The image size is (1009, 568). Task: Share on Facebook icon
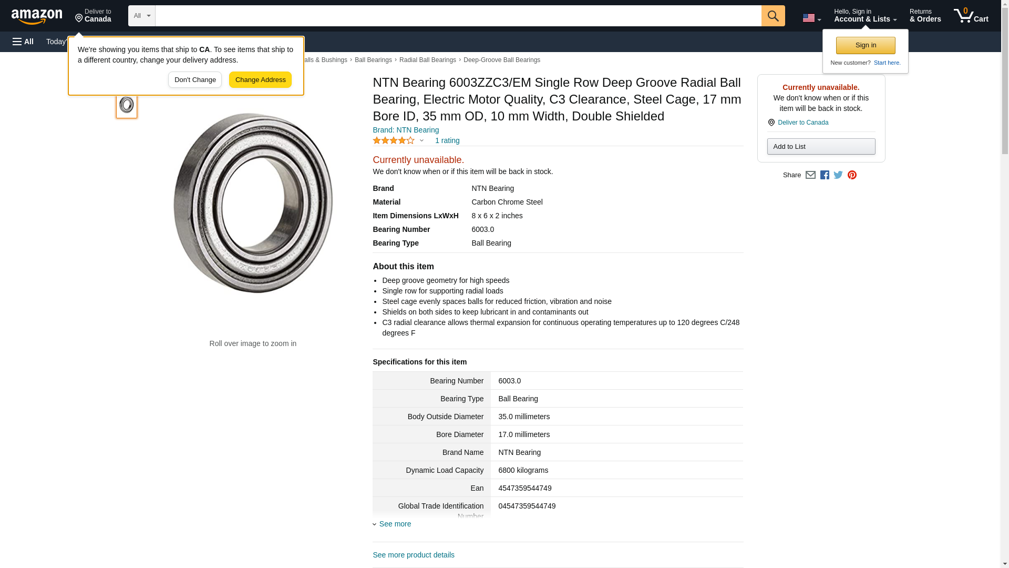click(825, 175)
